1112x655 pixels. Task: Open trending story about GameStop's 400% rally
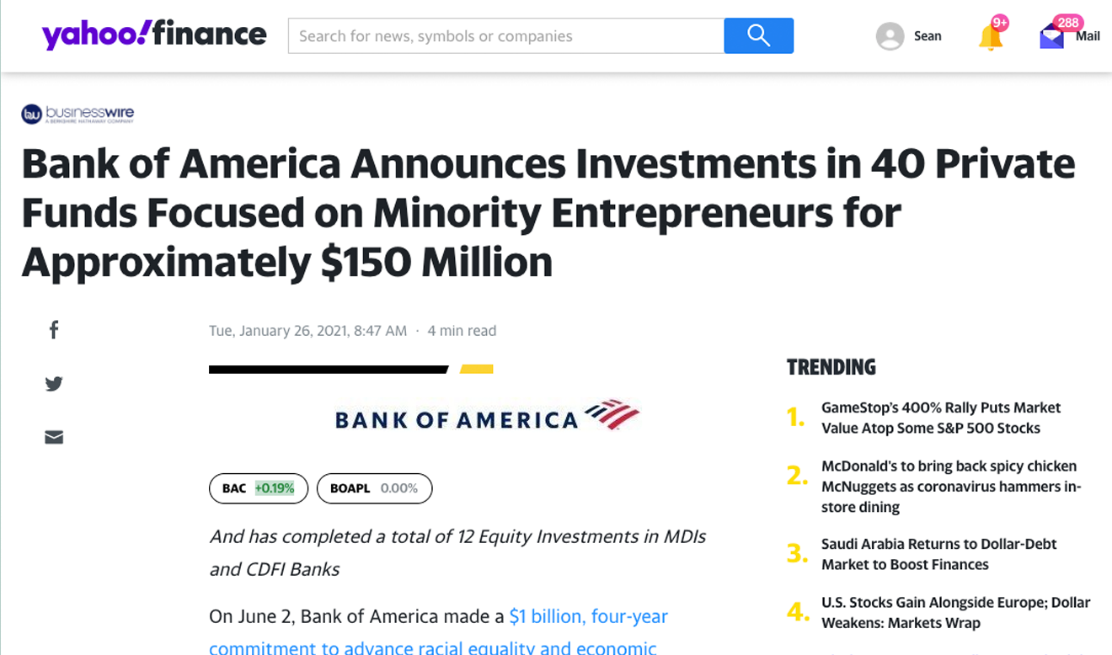click(x=940, y=418)
